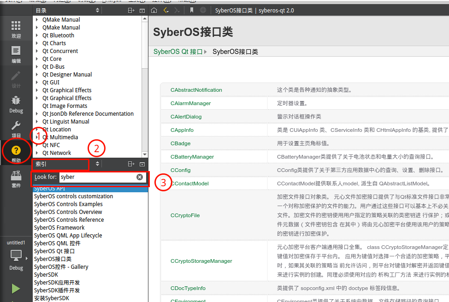Open the 欢迎 (Welcome) mode

pyautogui.click(x=16, y=29)
